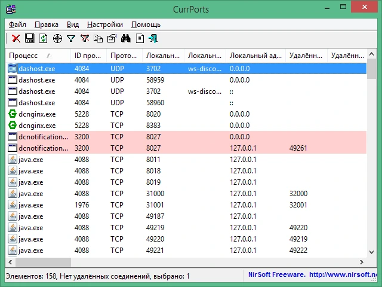Click the green icon of dcnginx.exe port 8383
Viewport: 382px width, 287px height.
[13, 125]
